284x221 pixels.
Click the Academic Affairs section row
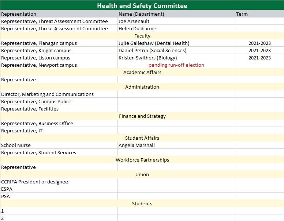coord(142,72)
